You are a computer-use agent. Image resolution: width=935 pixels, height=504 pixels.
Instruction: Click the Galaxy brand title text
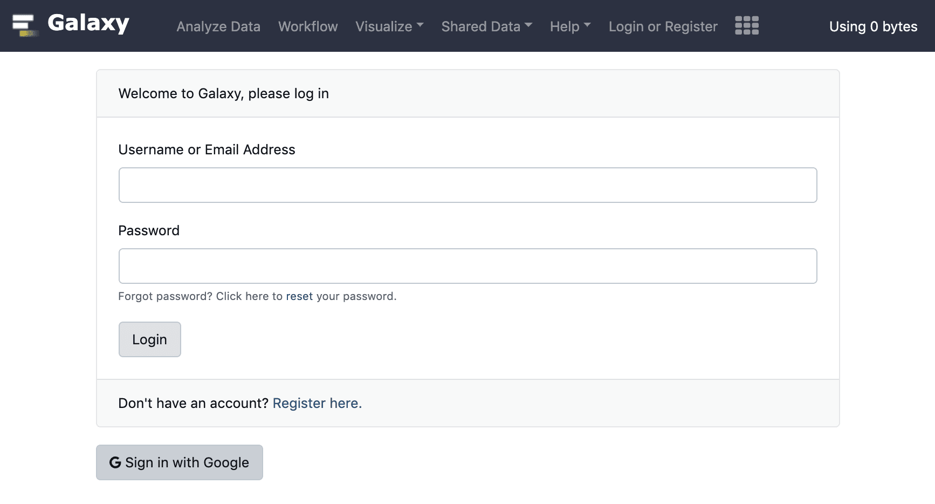click(88, 23)
